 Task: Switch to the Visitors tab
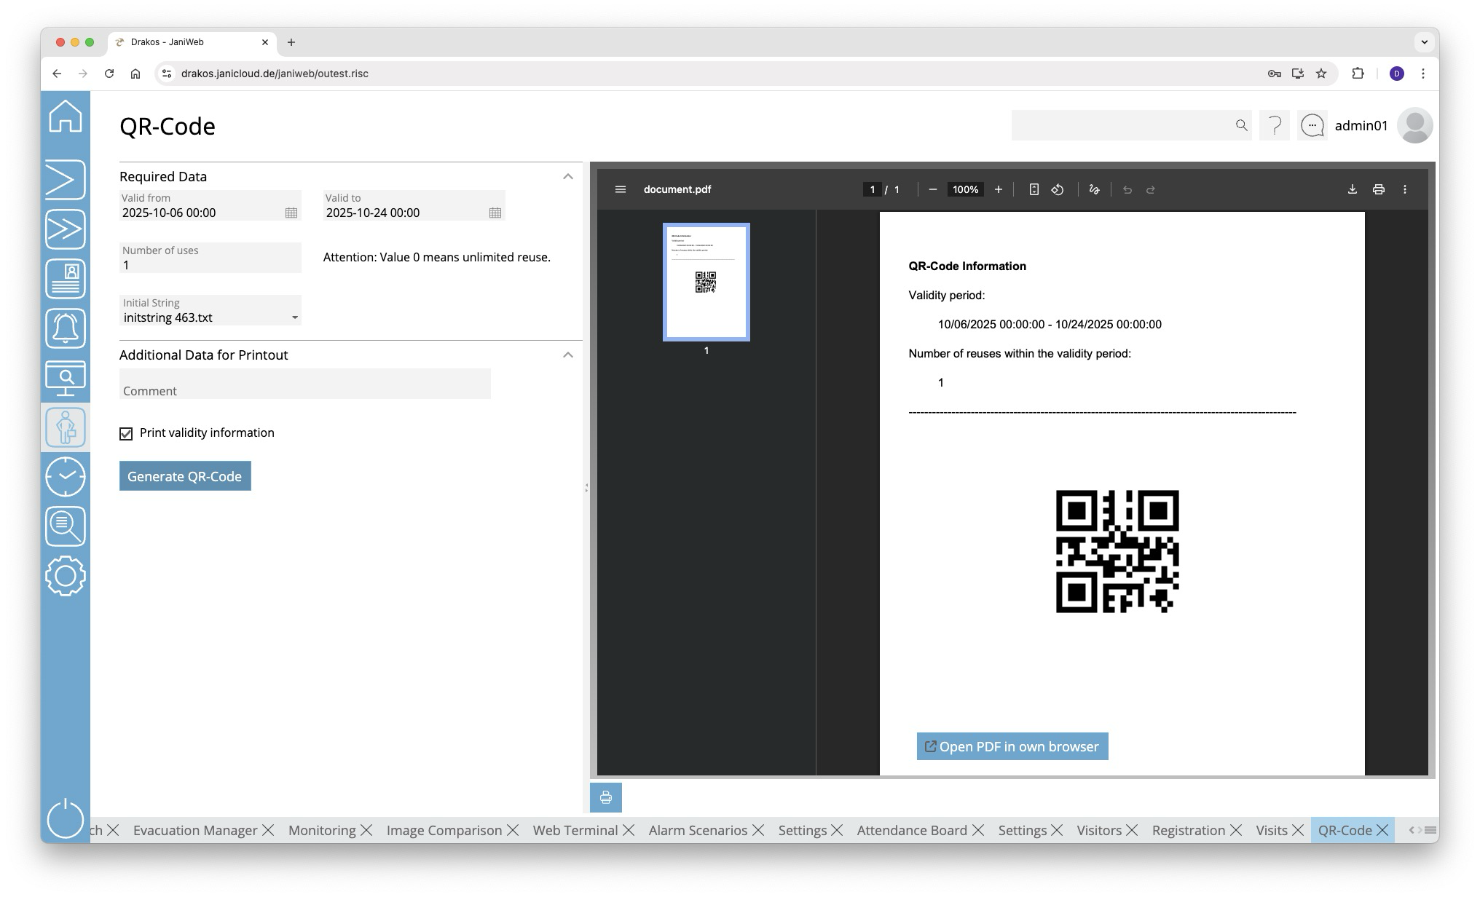click(x=1098, y=831)
